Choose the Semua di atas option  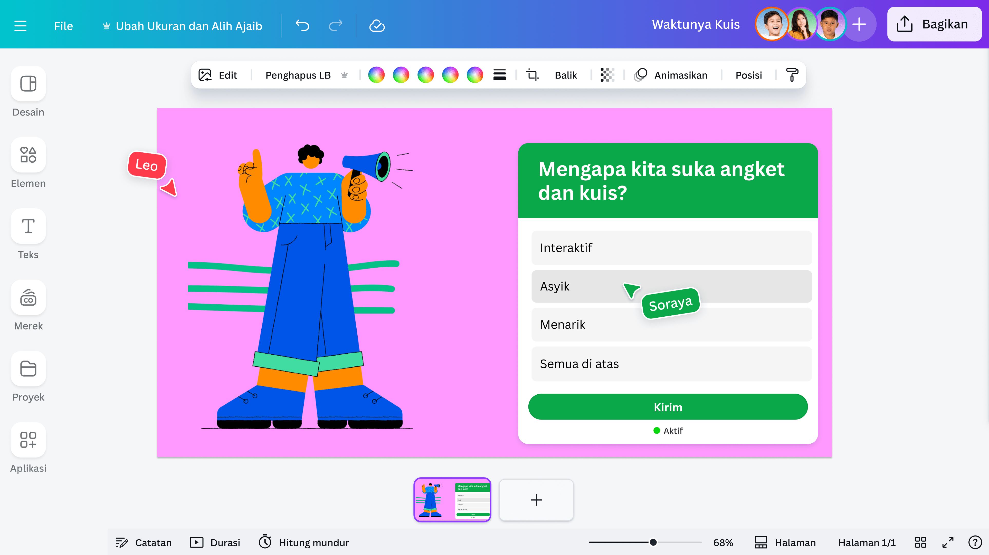[x=671, y=364]
